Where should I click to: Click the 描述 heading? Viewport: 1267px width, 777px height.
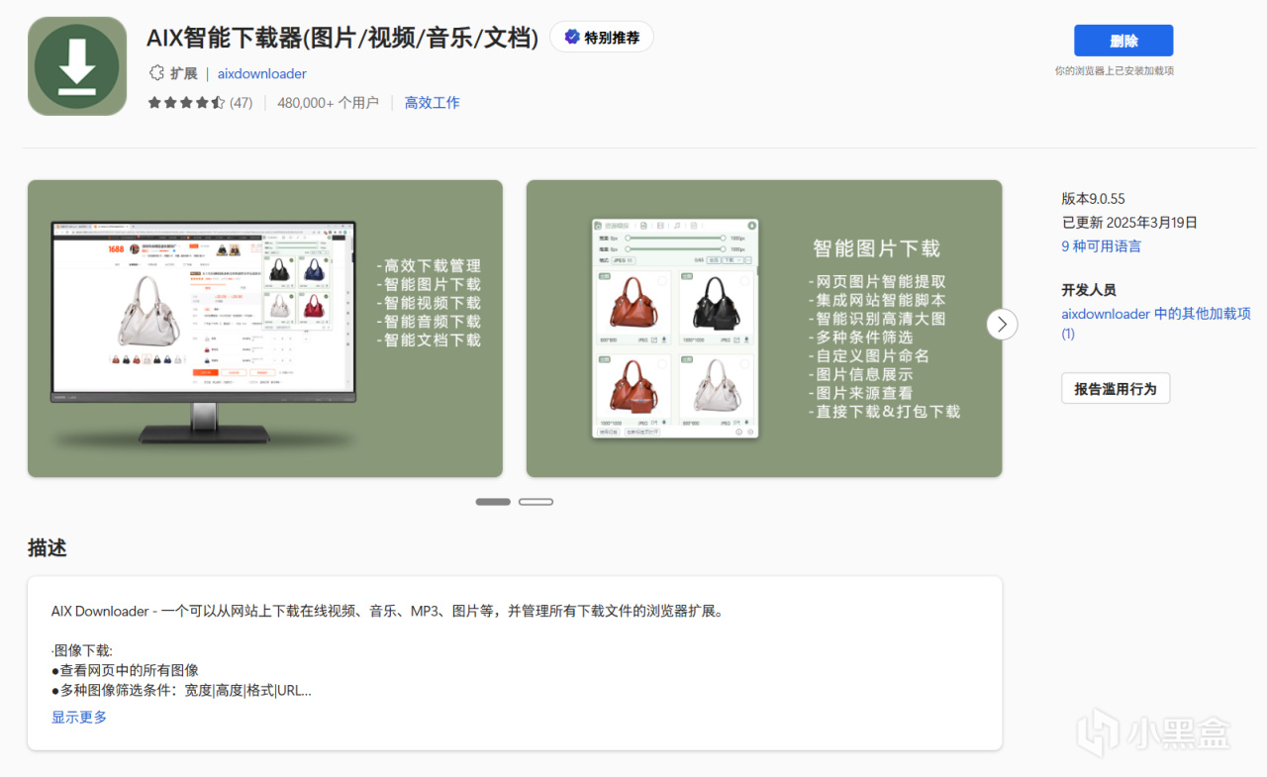click(x=48, y=547)
